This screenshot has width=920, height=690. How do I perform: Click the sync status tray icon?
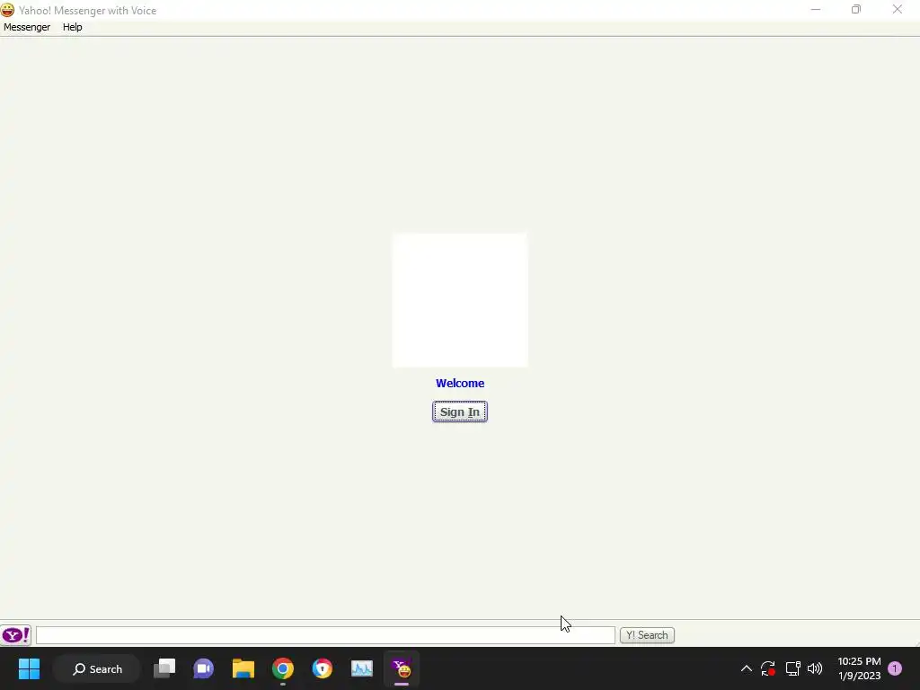point(768,668)
